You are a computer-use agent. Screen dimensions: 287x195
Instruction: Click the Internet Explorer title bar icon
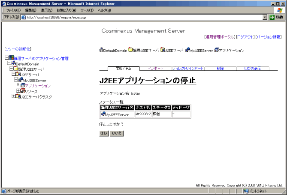click(4, 4)
